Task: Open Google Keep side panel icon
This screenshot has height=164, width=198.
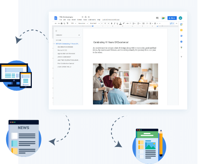Action: [x=181, y=30]
